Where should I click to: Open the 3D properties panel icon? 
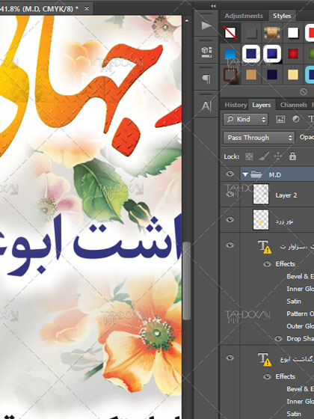(206, 52)
